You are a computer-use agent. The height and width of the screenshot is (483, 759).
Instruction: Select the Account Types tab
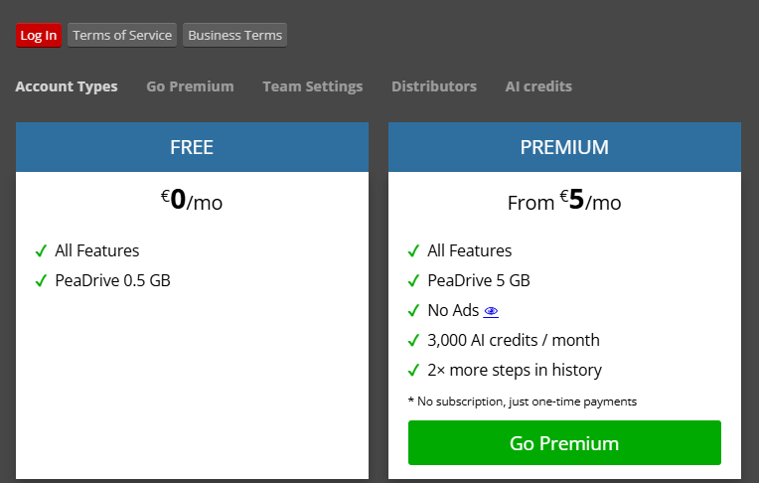(67, 86)
